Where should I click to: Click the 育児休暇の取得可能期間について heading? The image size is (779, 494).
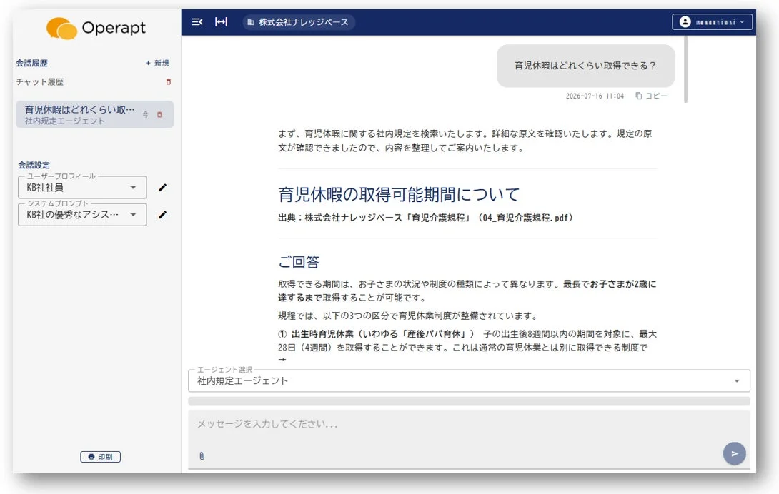tap(399, 195)
